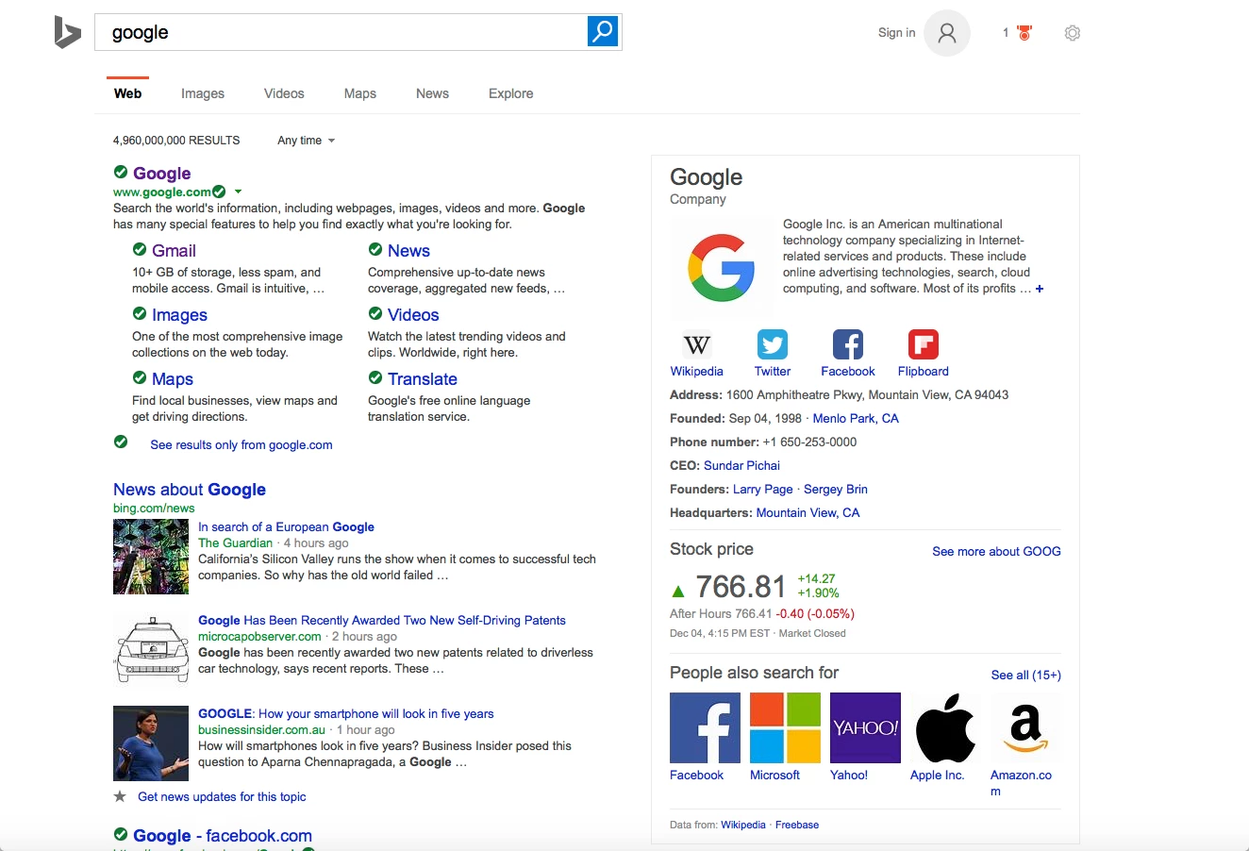This screenshot has width=1249, height=851.
Task: Open the rewards medal icon
Action: coord(1024,33)
